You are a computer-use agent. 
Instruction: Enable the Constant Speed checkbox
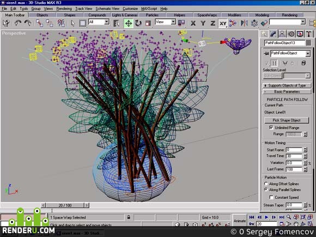coord(271,197)
